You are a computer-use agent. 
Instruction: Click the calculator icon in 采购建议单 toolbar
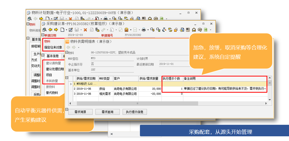188,30
